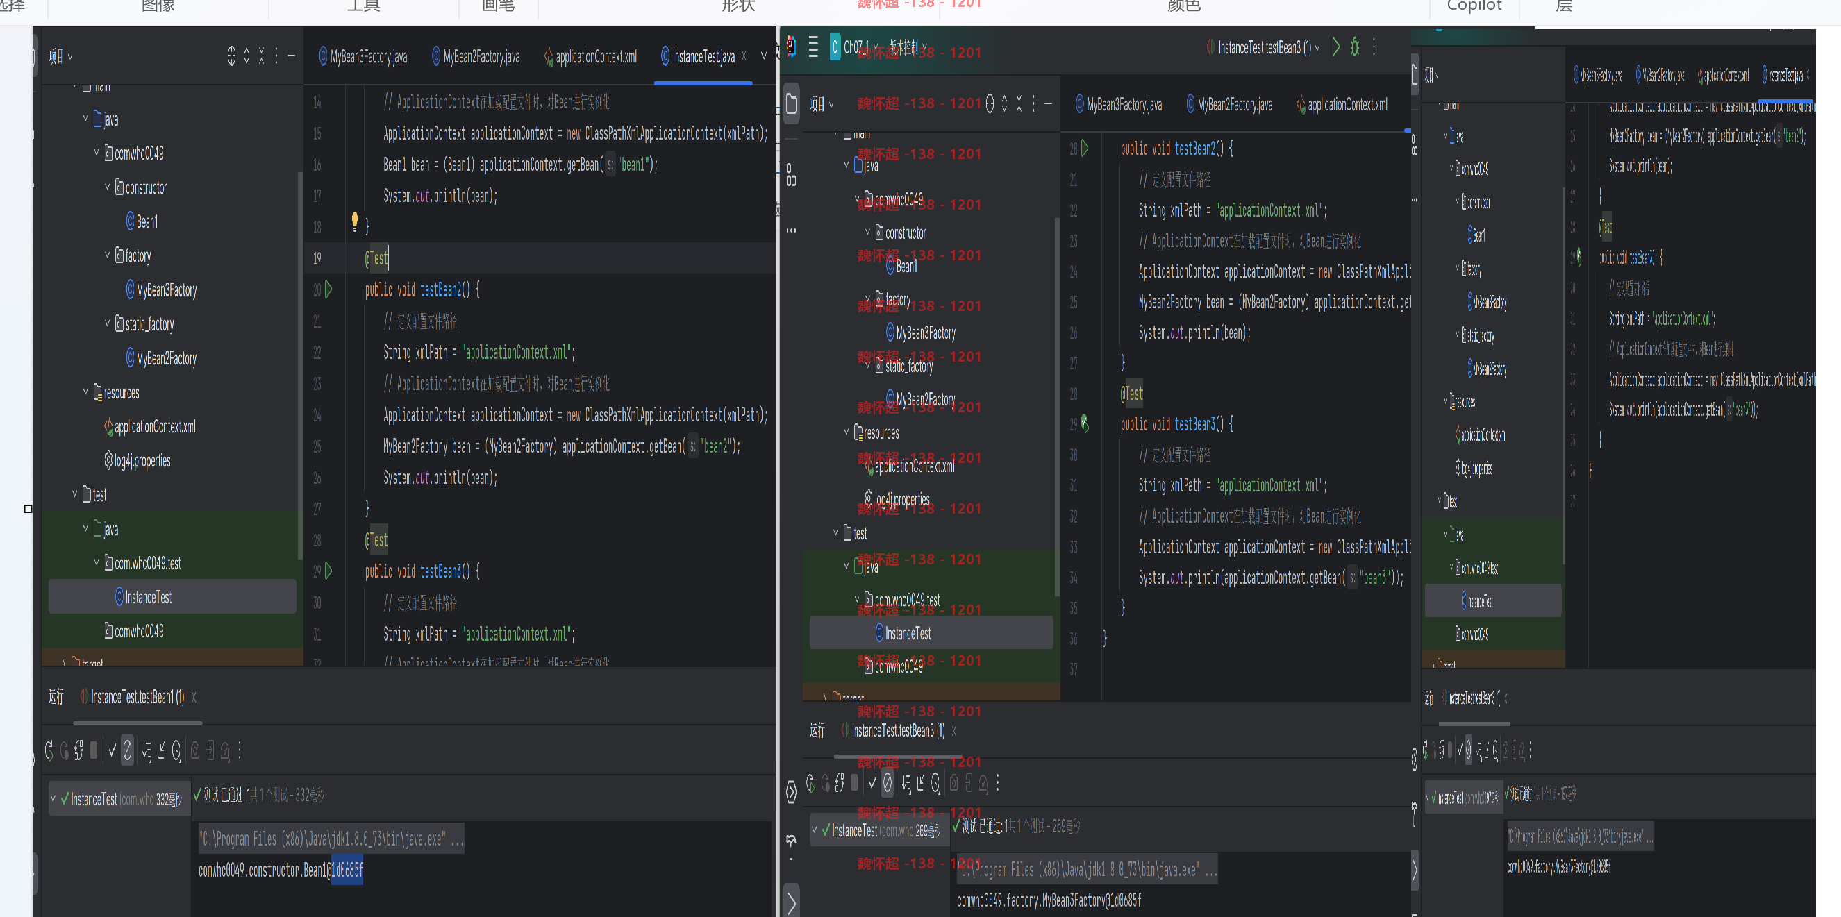The height and width of the screenshot is (917, 1841).
Task: Click the Build hammer icon in the middle IDE's bottom sidebar
Action: [x=791, y=847]
